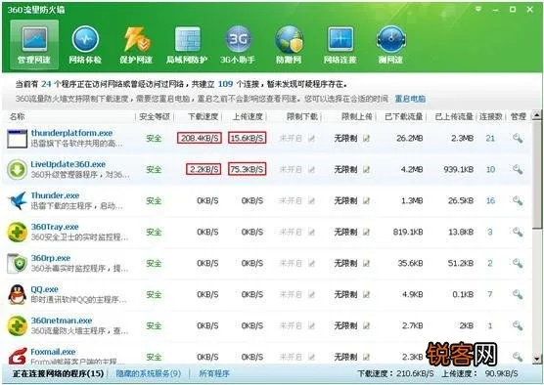Viewport: 544px width, 385px height.
Task: Click the scrollbar down arrow
Action: point(537,359)
